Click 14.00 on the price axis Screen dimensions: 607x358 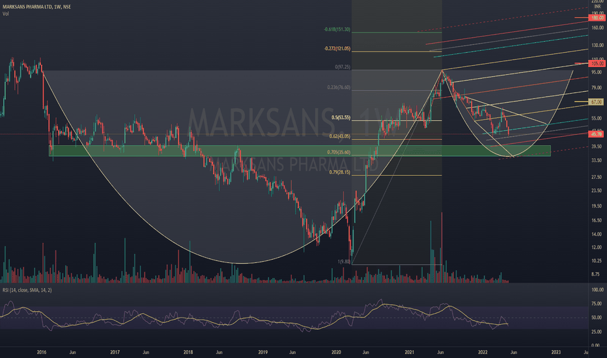click(x=597, y=234)
